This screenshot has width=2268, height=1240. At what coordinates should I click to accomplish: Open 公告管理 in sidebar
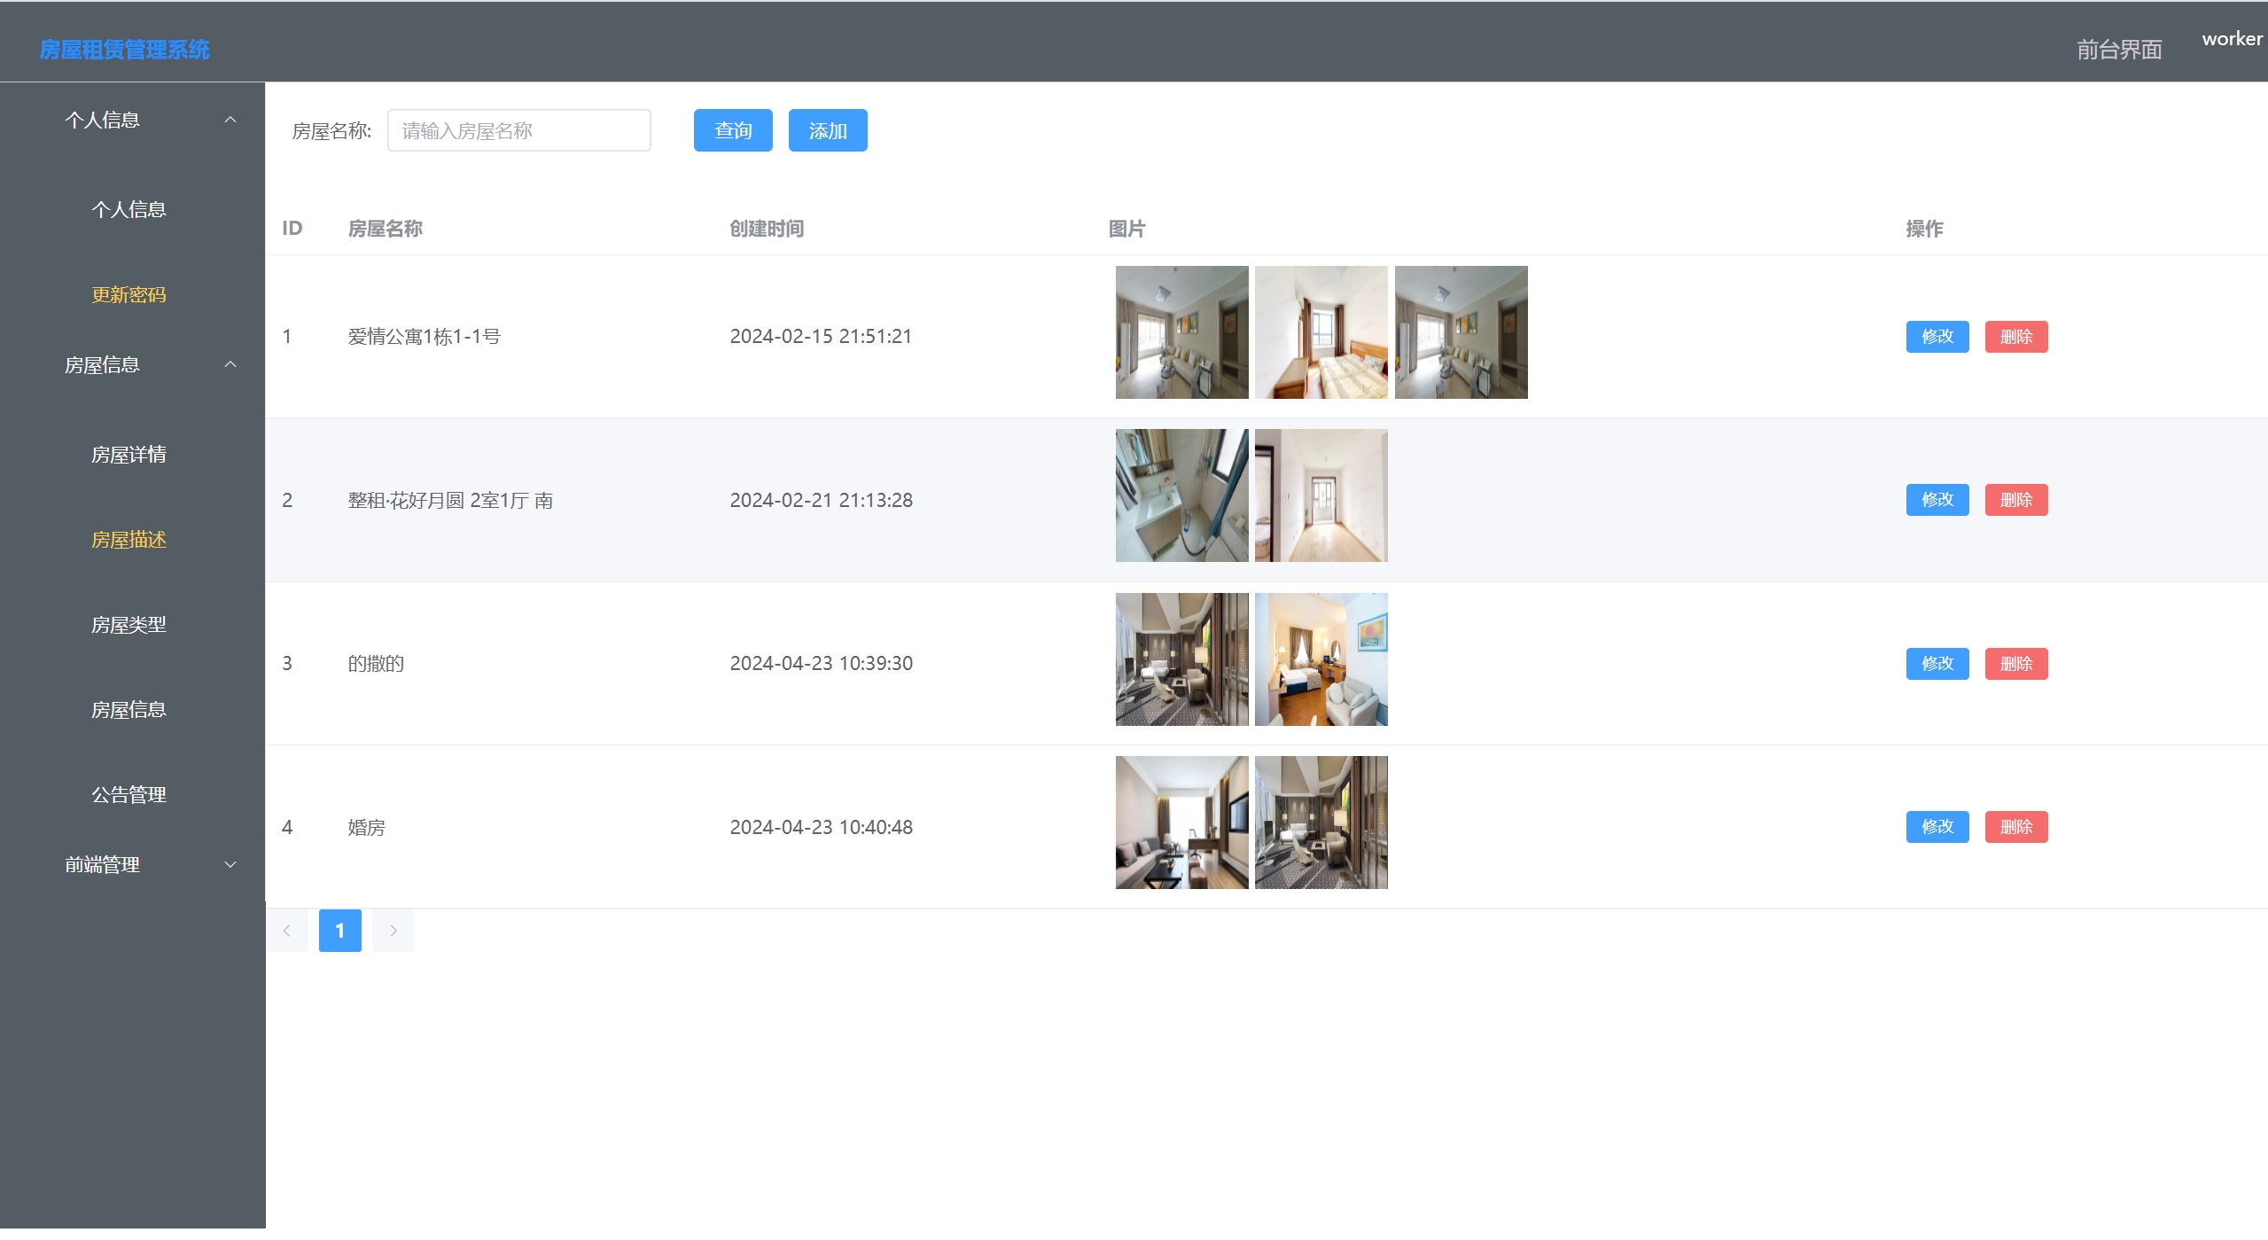pos(129,795)
